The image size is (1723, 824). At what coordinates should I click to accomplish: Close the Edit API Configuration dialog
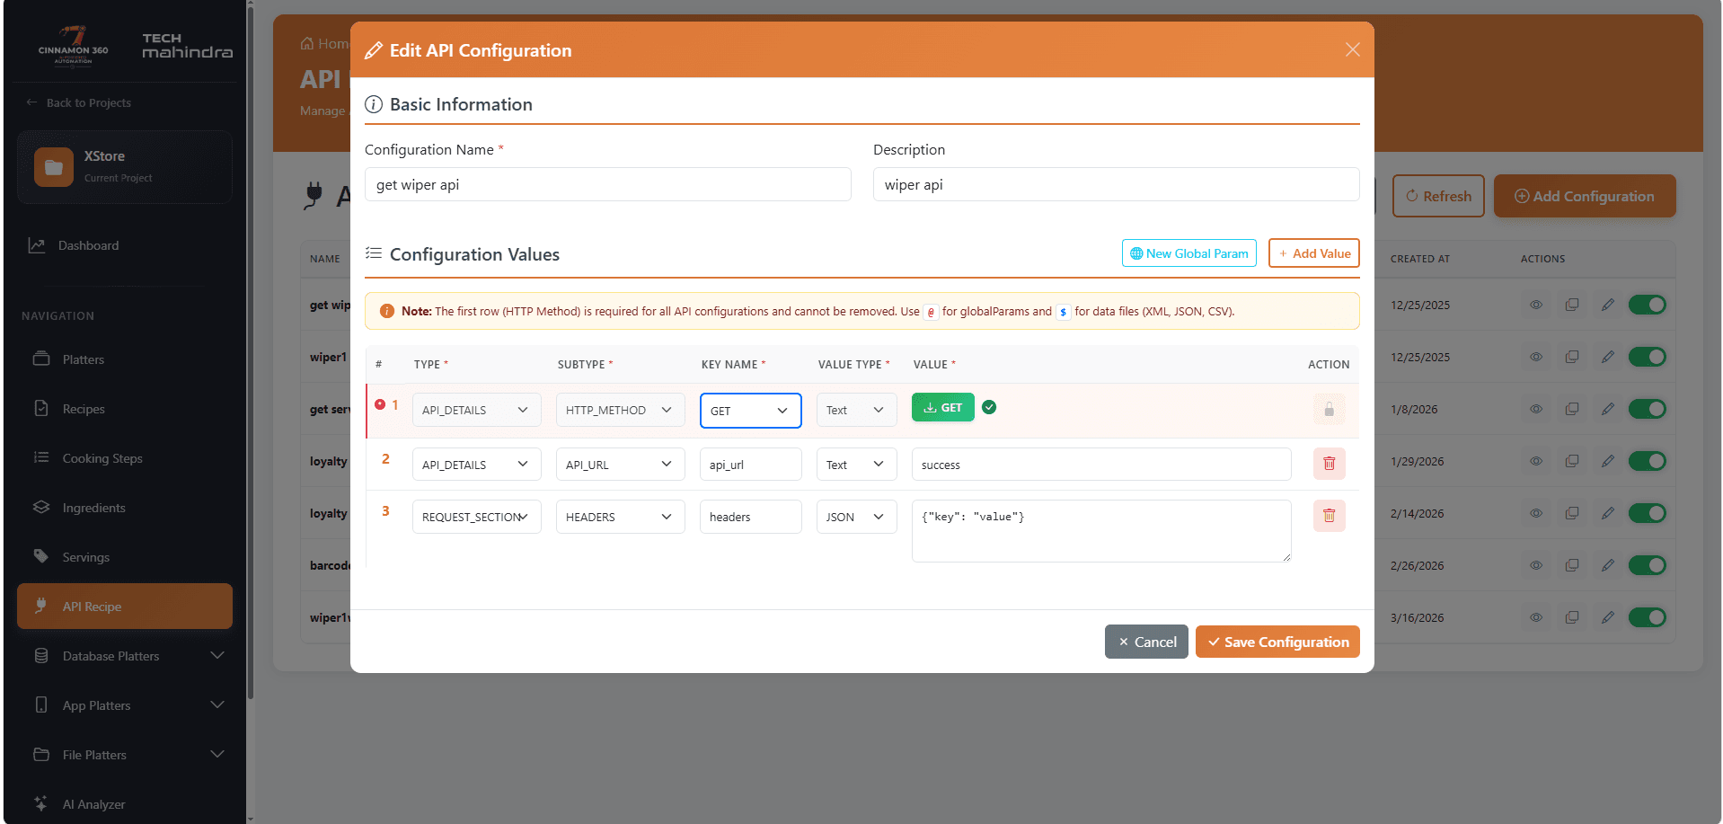tap(1352, 49)
